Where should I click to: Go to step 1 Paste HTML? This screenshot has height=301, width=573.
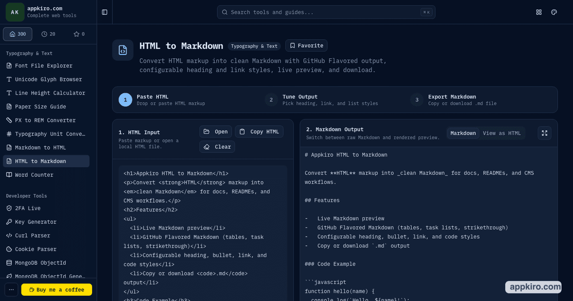point(162,100)
